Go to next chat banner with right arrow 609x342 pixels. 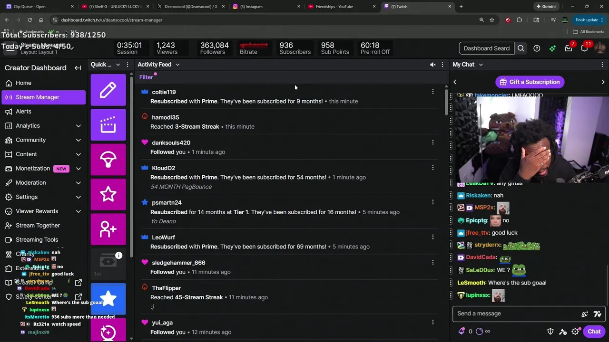point(603,82)
